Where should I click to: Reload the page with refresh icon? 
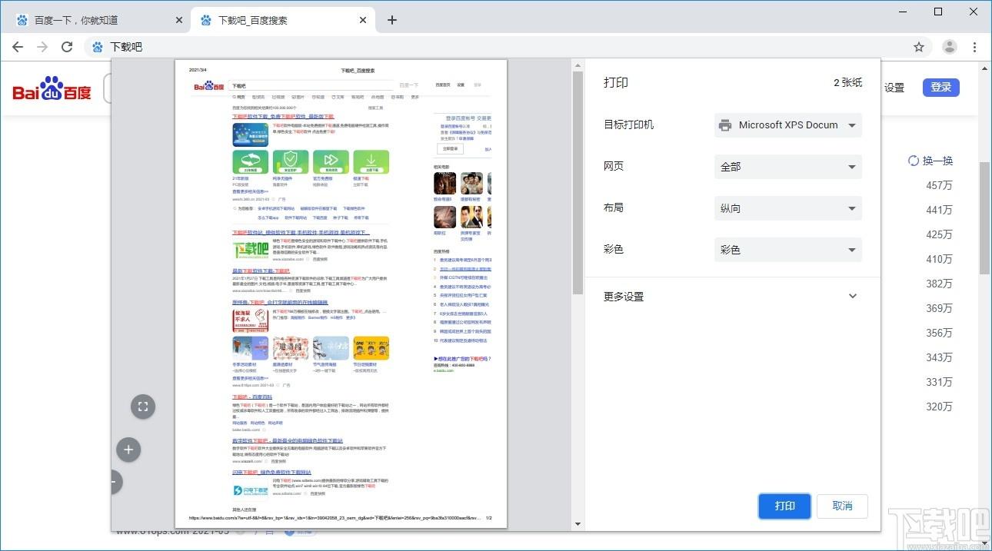tap(67, 47)
